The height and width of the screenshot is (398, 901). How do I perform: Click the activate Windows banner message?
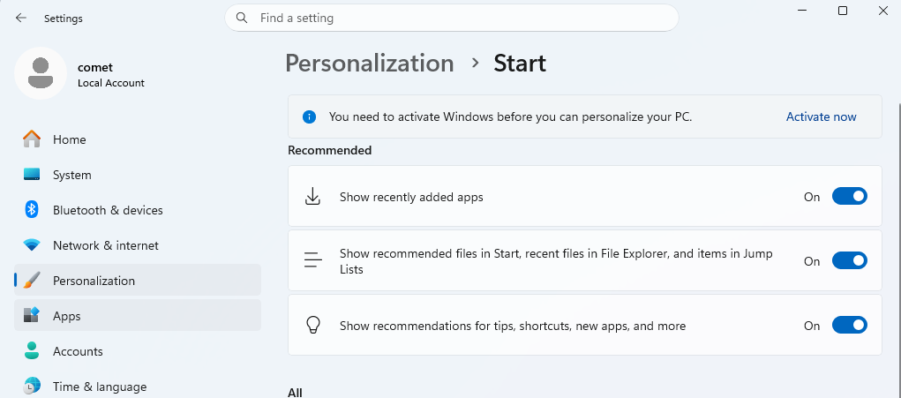510,116
